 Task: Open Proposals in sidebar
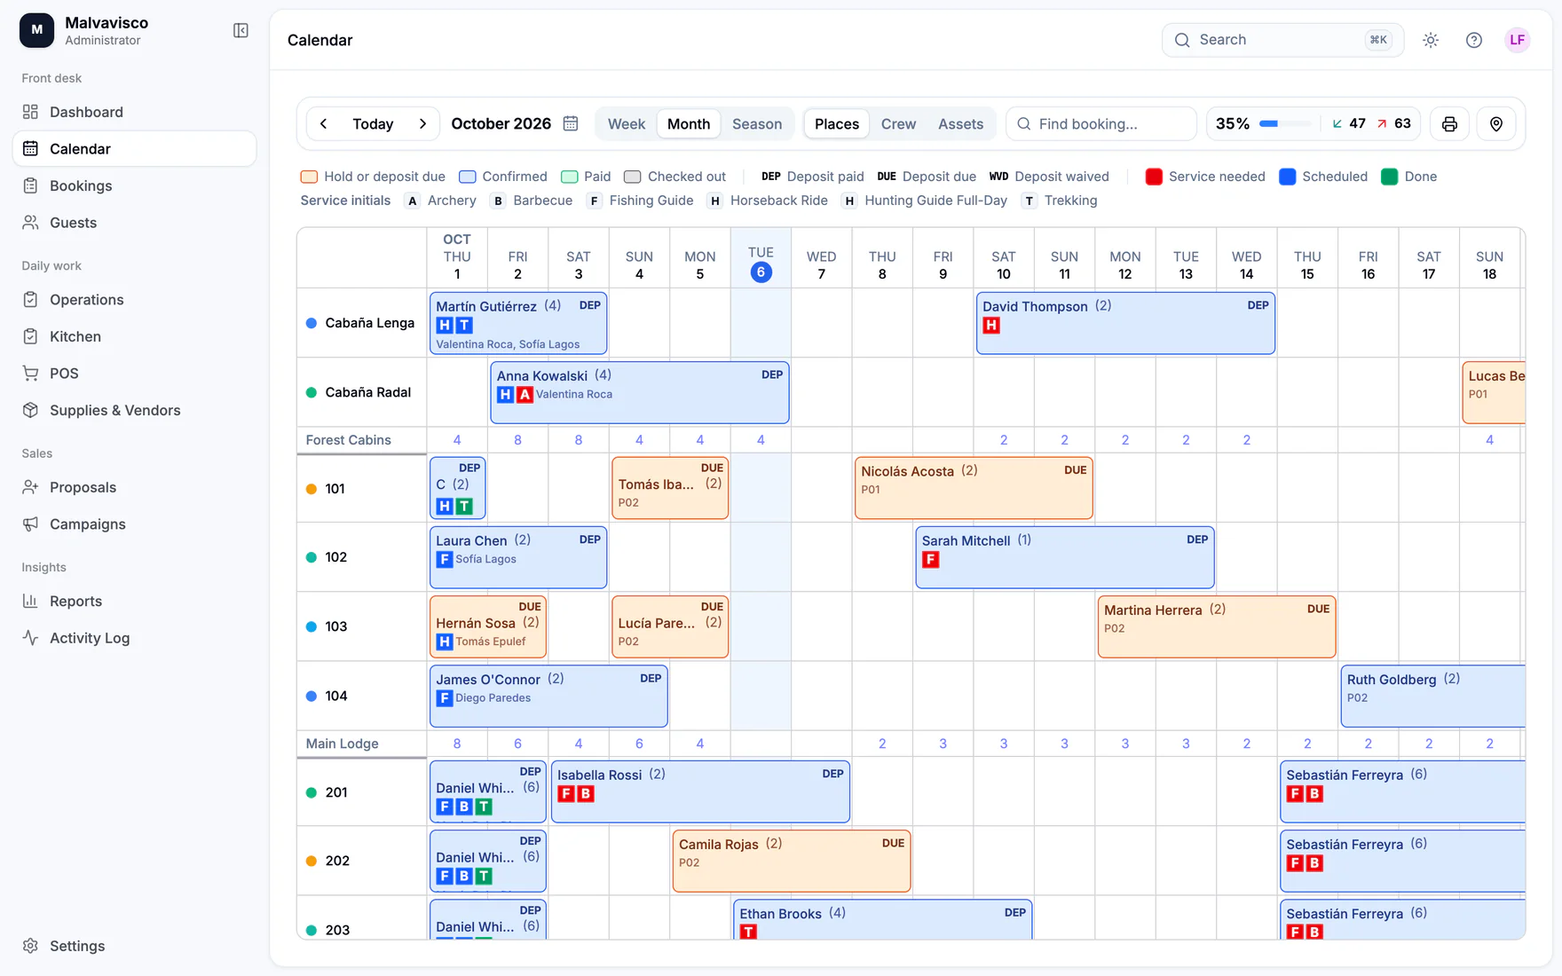coord(134,487)
